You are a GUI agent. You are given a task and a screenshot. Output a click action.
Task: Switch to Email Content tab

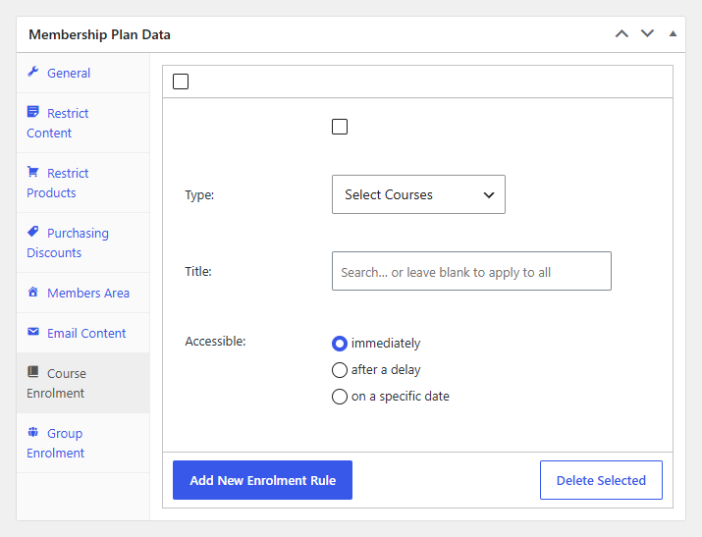(x=82, y=334)
